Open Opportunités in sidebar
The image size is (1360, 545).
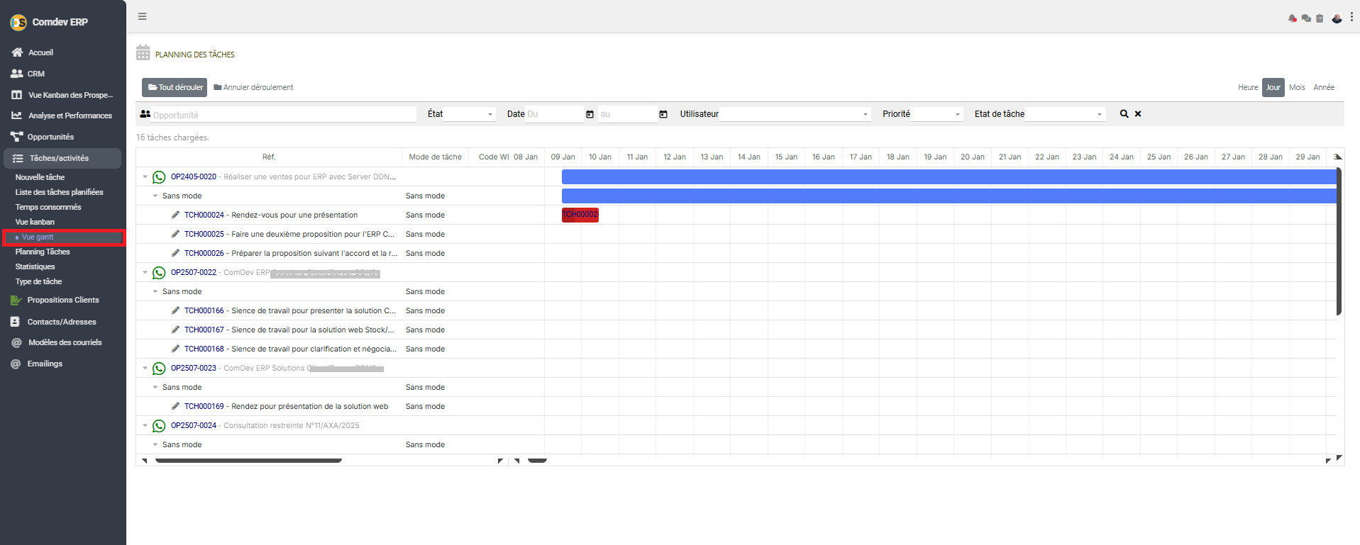coord(50,137)
